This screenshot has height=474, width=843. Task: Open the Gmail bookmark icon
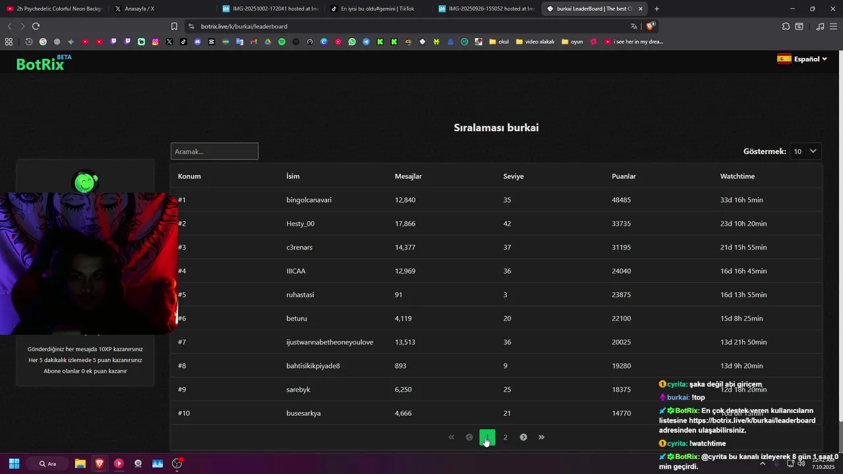[254, 41]
